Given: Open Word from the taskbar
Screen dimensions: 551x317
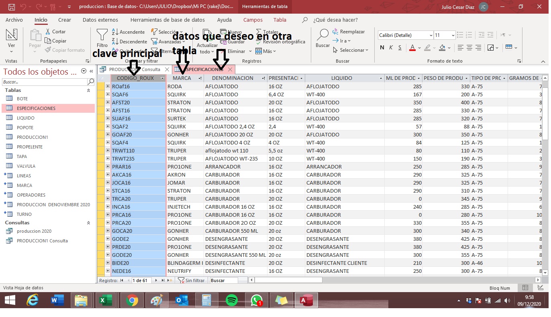Looking at the screenshot, I should (58, 300).
